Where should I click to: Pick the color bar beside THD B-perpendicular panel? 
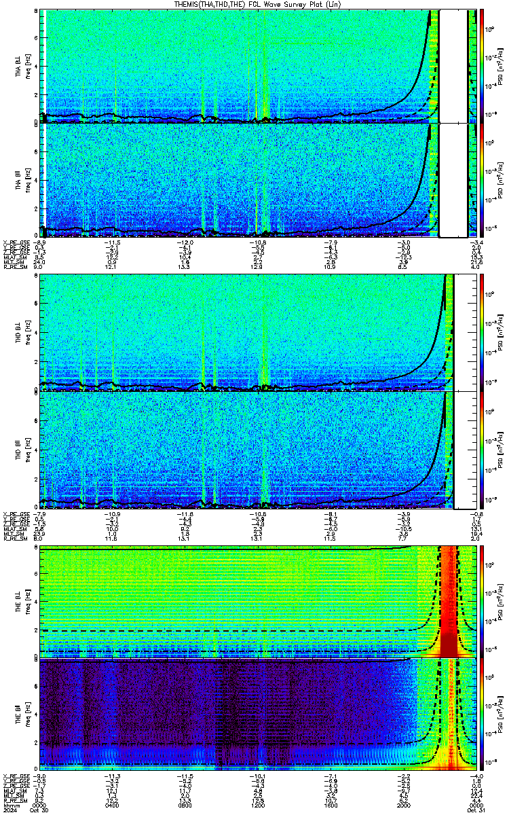coord(483,332)
